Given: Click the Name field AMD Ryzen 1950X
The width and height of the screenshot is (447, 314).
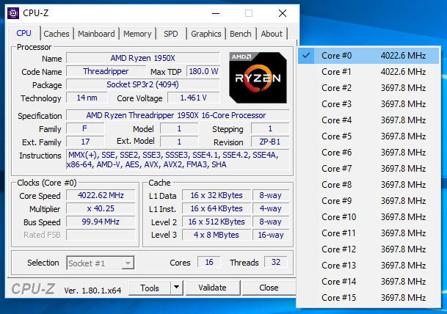Looking at the screenshot, I should (x=143, y=58).
